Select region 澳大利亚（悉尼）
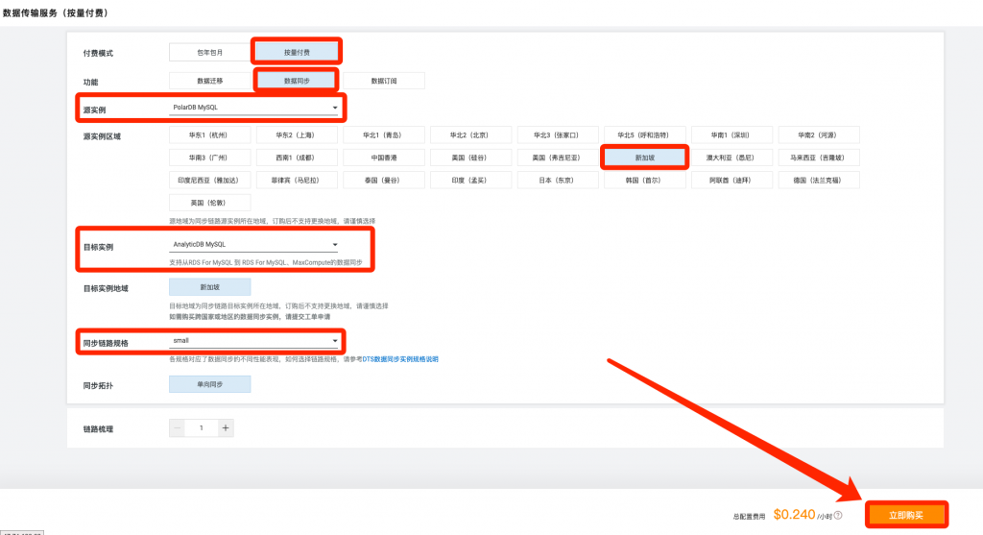 (x=731, y=158)
